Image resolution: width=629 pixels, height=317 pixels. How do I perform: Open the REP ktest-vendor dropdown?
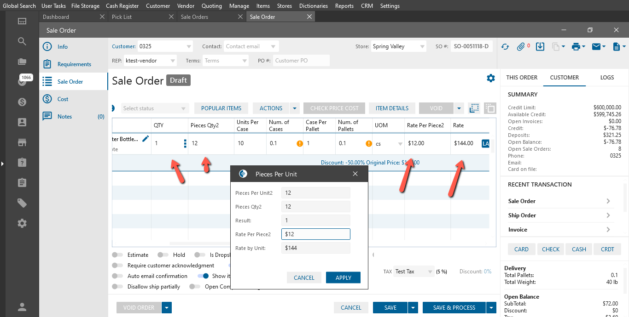point(173,61)
